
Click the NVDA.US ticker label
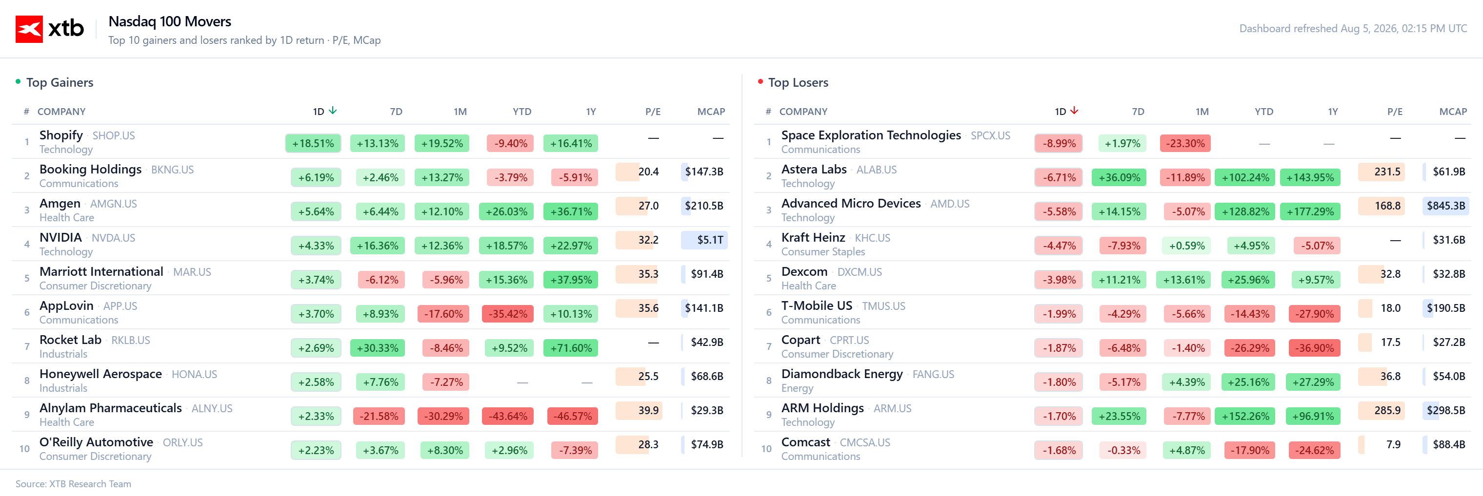click(x=113, y=238)
